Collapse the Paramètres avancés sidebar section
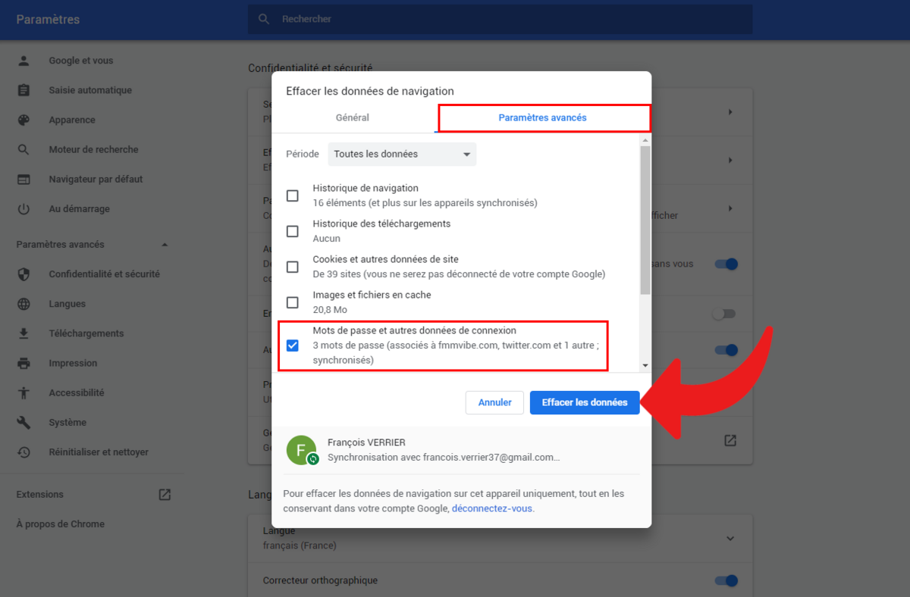910x597 pixels. tap(165, 245)
